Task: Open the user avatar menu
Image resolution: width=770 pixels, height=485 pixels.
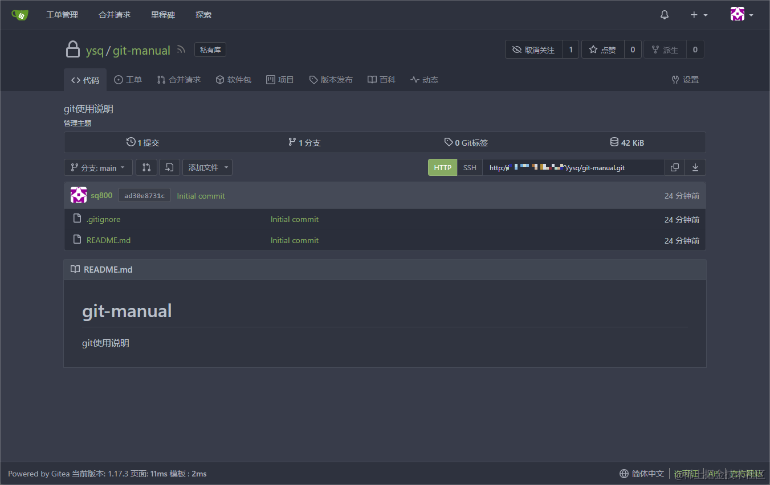Action: pos(742,15)
